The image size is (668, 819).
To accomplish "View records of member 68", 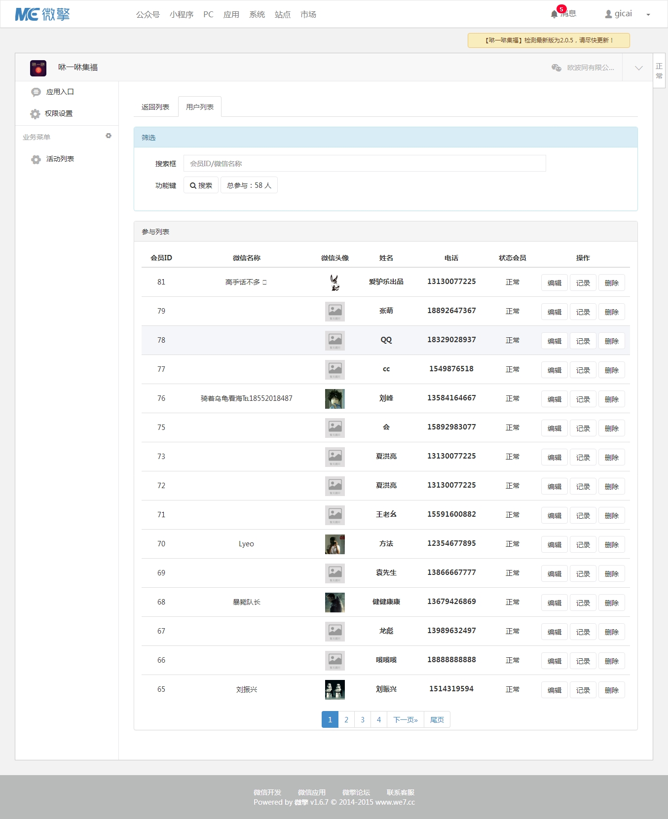I will pos(583,603).
